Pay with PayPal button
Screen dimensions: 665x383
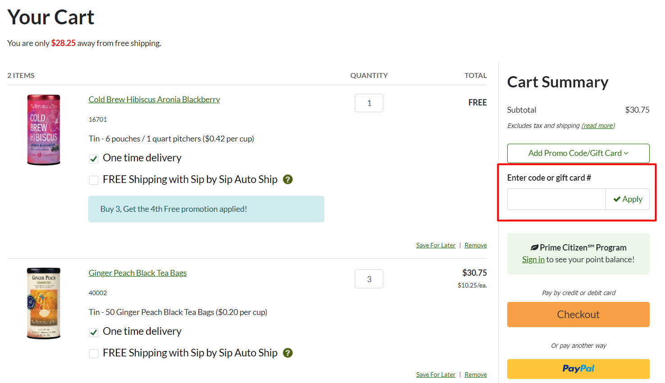tap(578, 369)
